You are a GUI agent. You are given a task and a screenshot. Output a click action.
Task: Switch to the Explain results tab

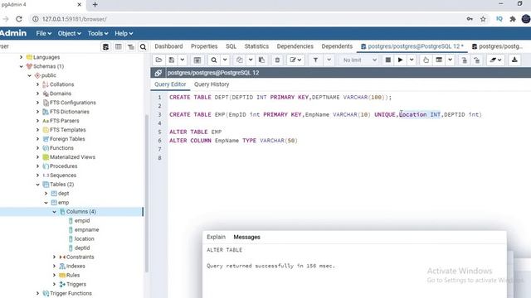tap(216, 238)
